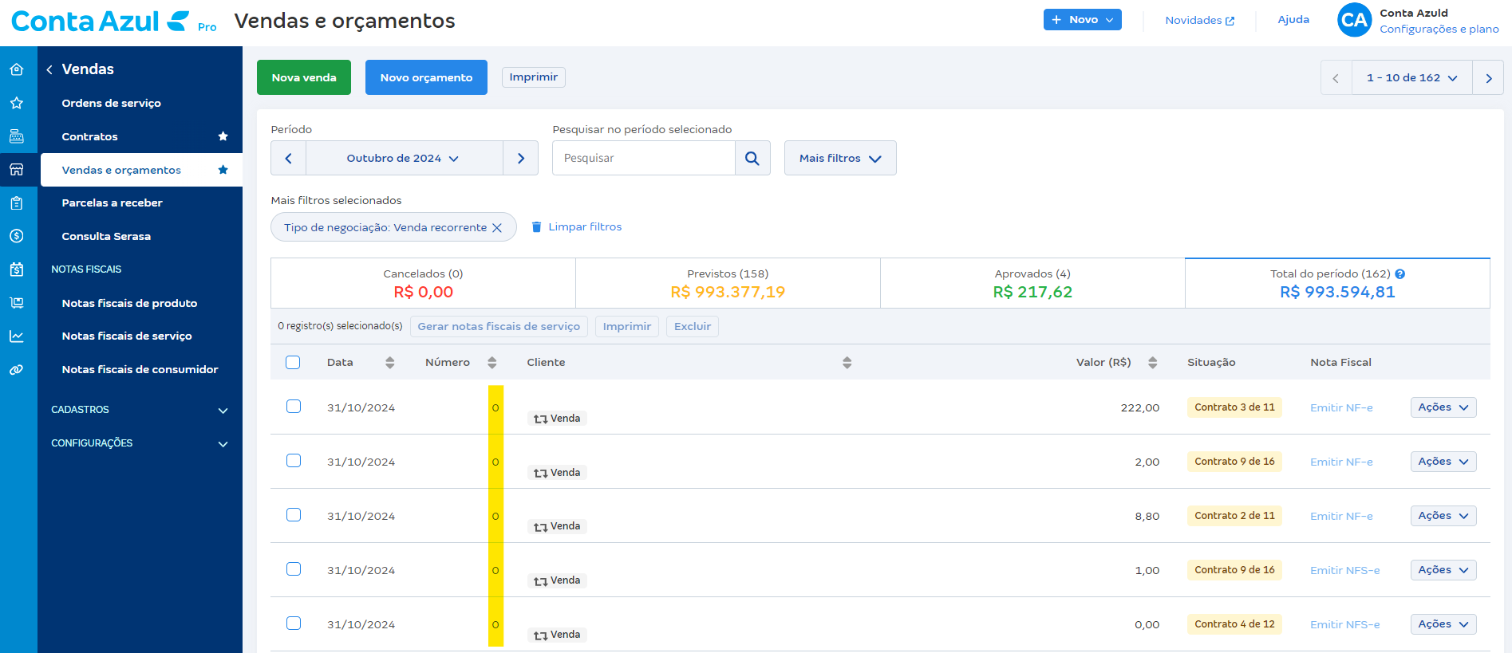Open Ajuda link in top bar

tap(1293, 20)
